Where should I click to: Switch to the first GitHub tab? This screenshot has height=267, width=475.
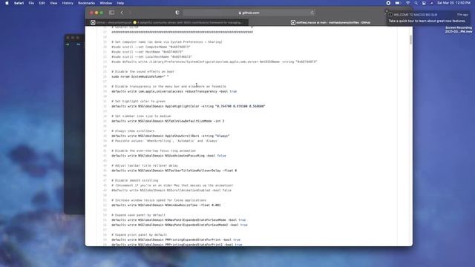[x=166, y=22]
